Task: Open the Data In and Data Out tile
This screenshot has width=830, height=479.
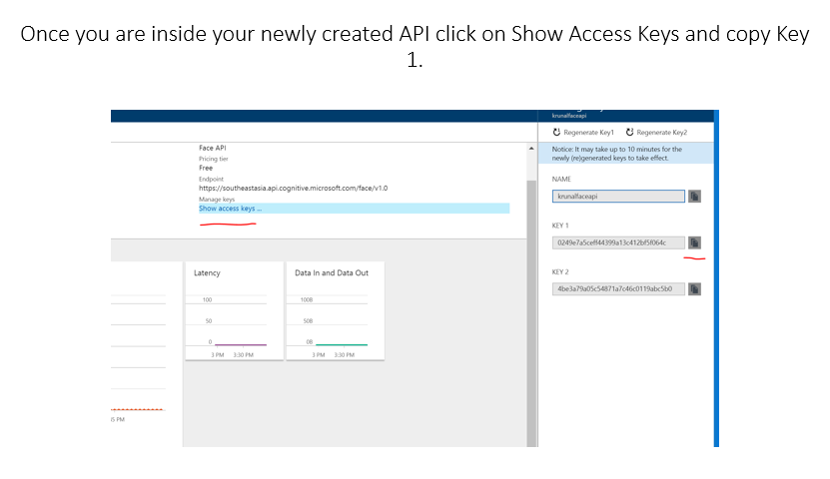Action: click(334, 310)
